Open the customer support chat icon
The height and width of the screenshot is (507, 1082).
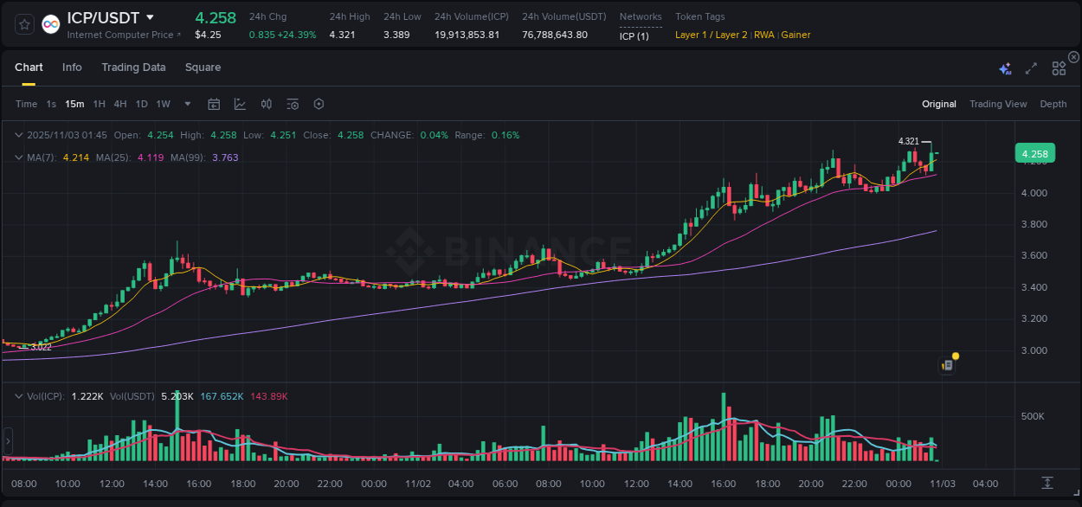[947, 364]
